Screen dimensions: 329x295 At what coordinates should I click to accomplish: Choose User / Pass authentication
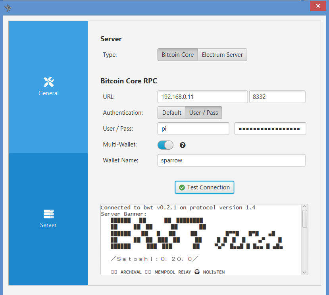pyautogui.click(x=204, y=113)
